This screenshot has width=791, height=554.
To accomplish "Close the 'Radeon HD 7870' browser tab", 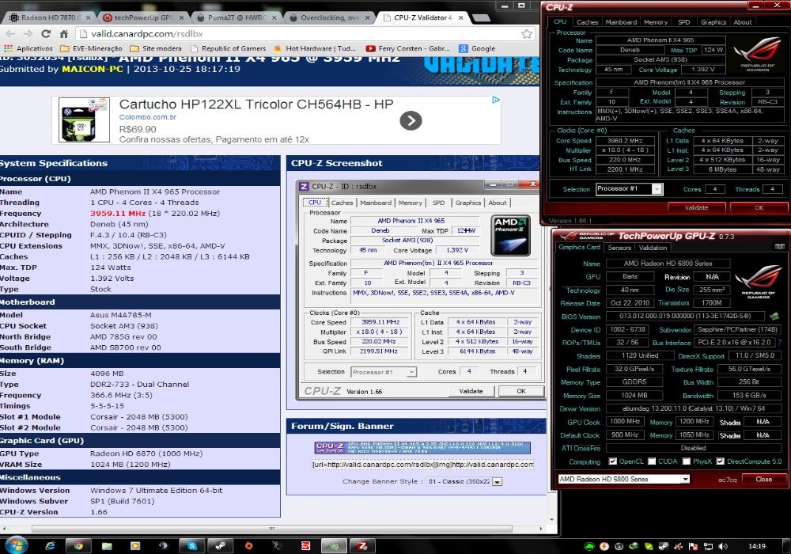I will coord(88,17).
